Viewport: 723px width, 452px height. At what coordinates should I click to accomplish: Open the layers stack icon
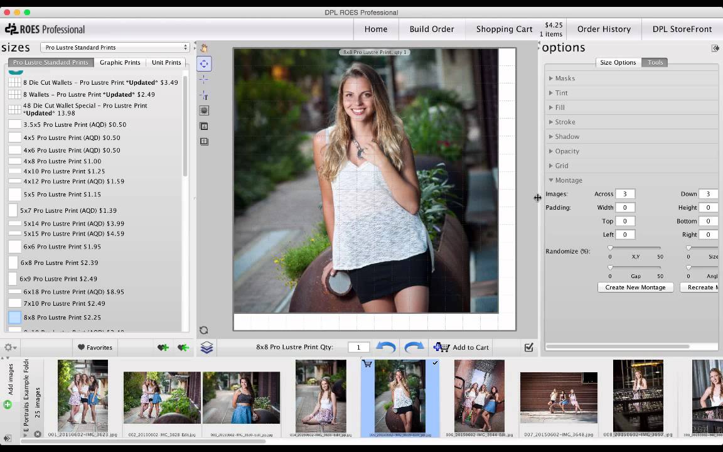tap(206, 347)
